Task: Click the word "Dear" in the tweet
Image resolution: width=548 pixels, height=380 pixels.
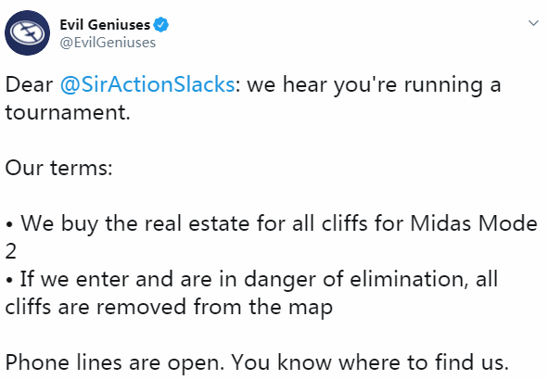Action: (29, 85)
